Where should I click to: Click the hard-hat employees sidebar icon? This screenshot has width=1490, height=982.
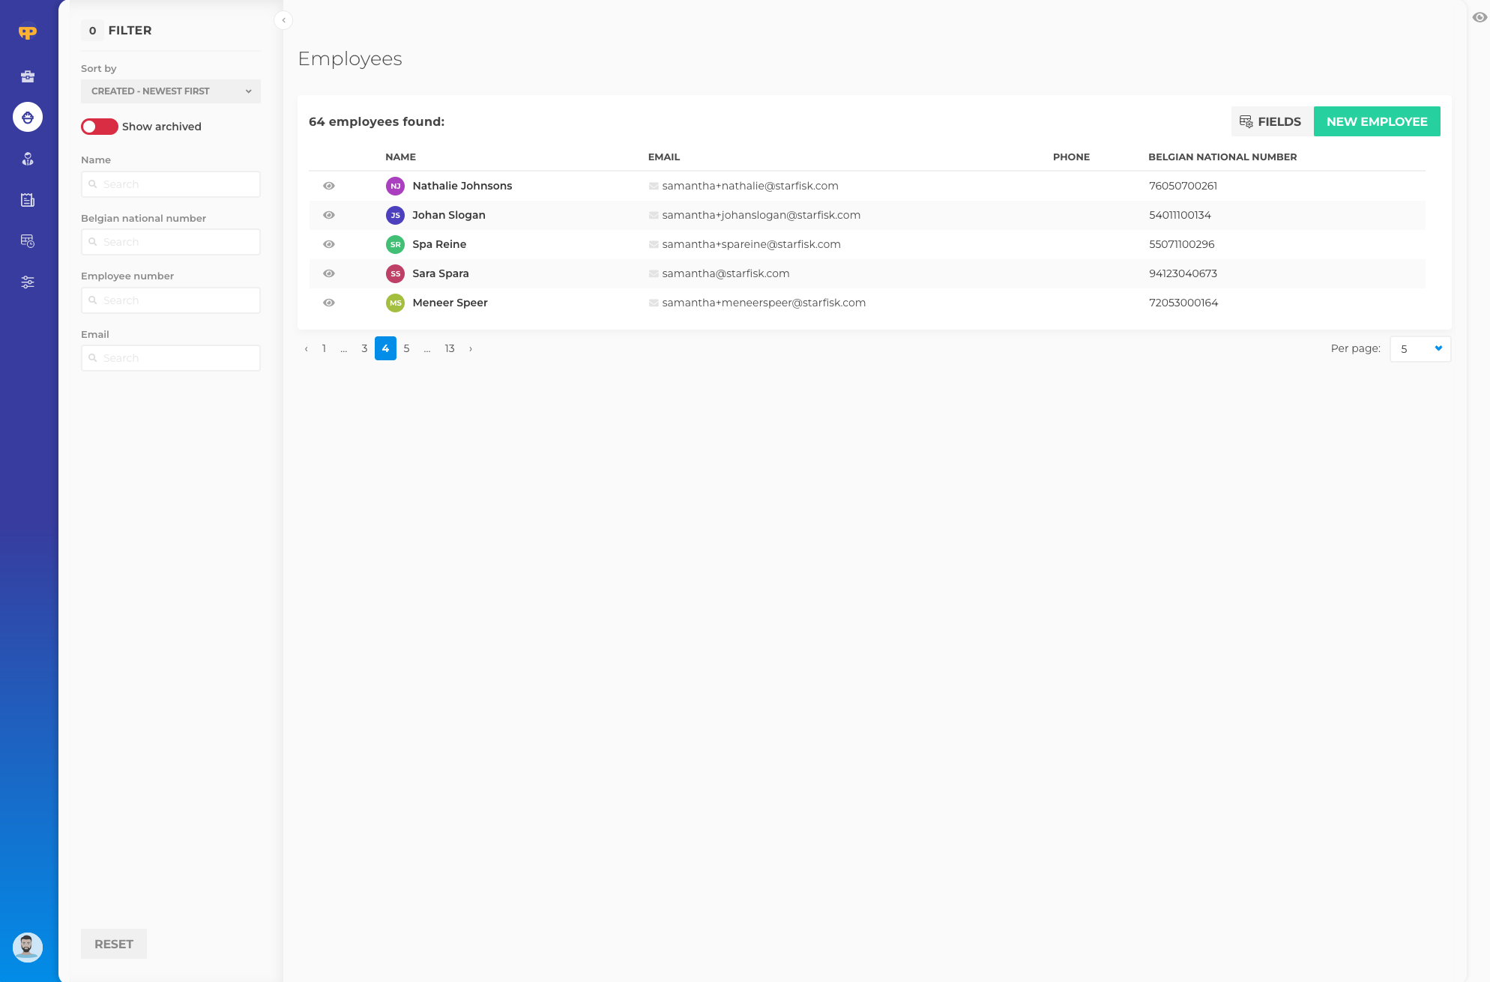point(28,118)
